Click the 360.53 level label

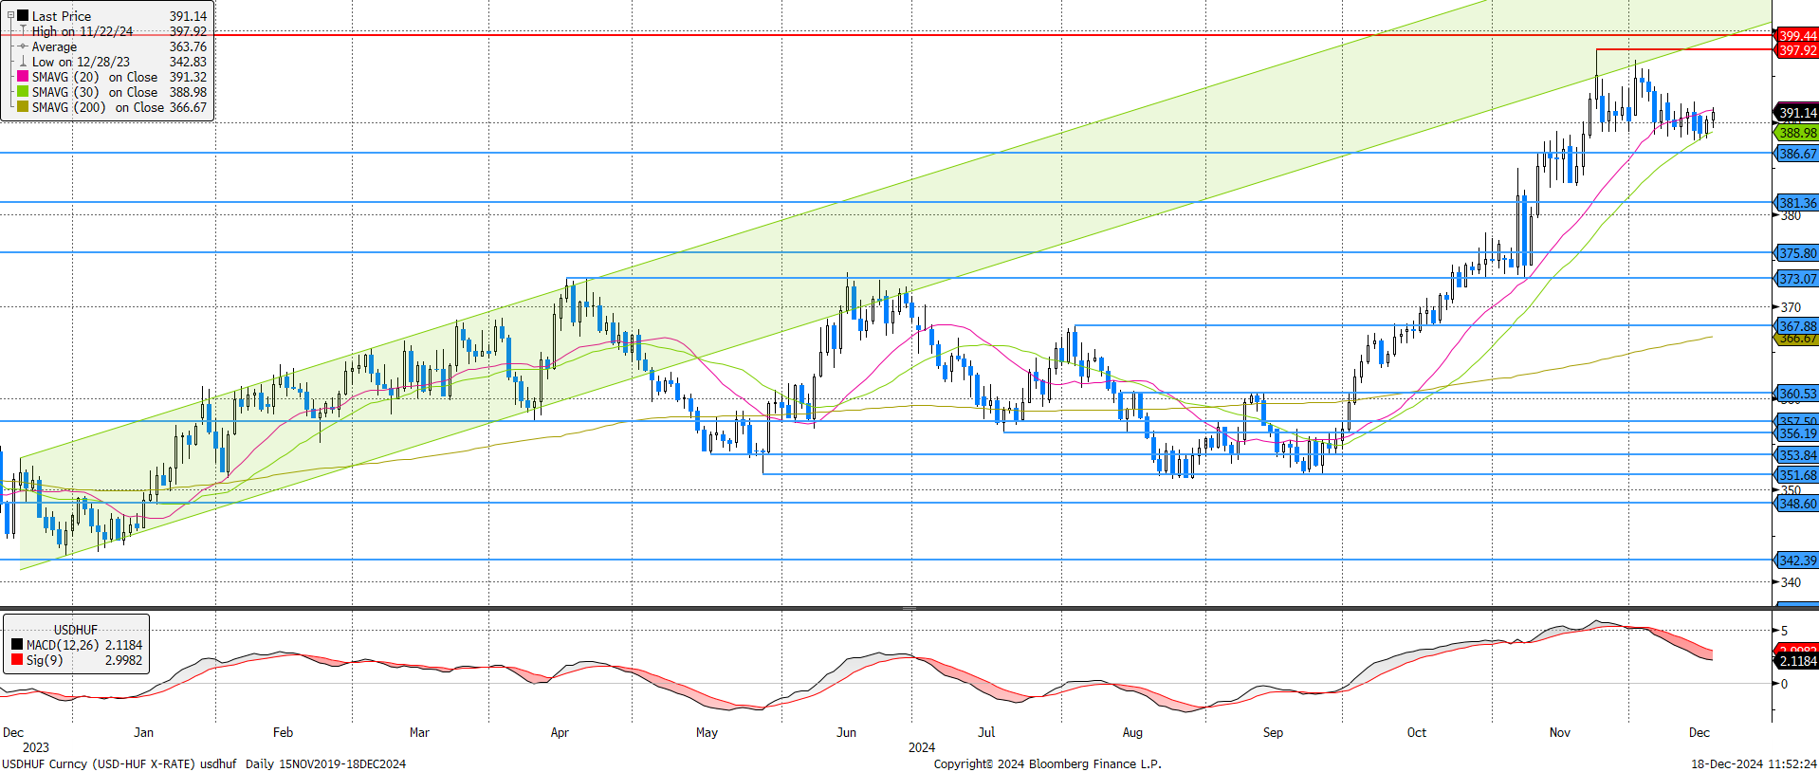tap(1797, 394)
